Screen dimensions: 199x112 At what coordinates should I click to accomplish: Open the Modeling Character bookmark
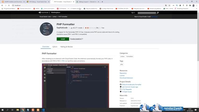(x=182, y=9)
